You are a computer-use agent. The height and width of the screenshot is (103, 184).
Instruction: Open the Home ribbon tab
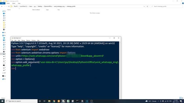tap(8, 3)
